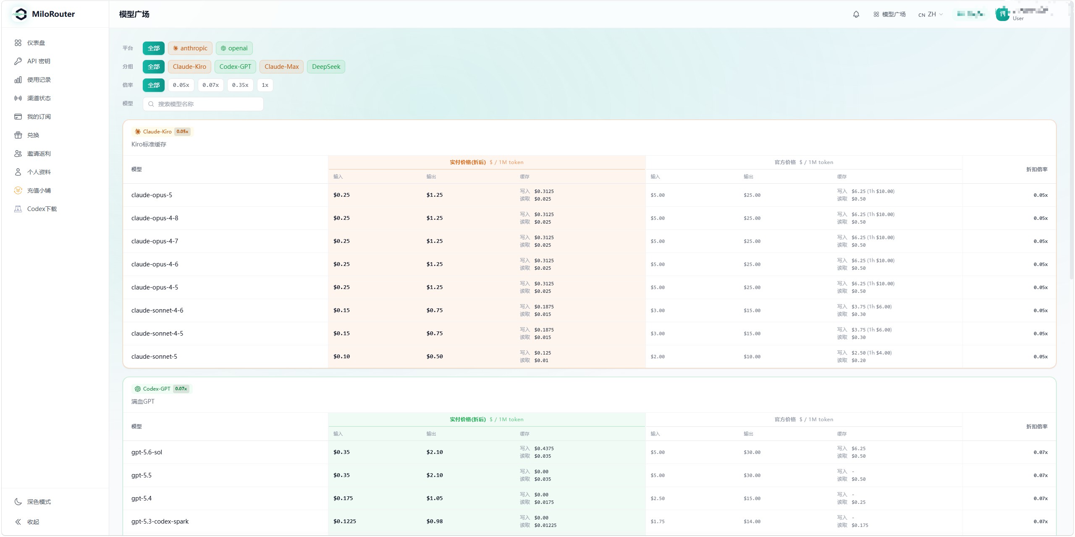Click the notification bell icon
This screenshot has height=537, width=1075.
pyautogui.click(x=856, y=14)
